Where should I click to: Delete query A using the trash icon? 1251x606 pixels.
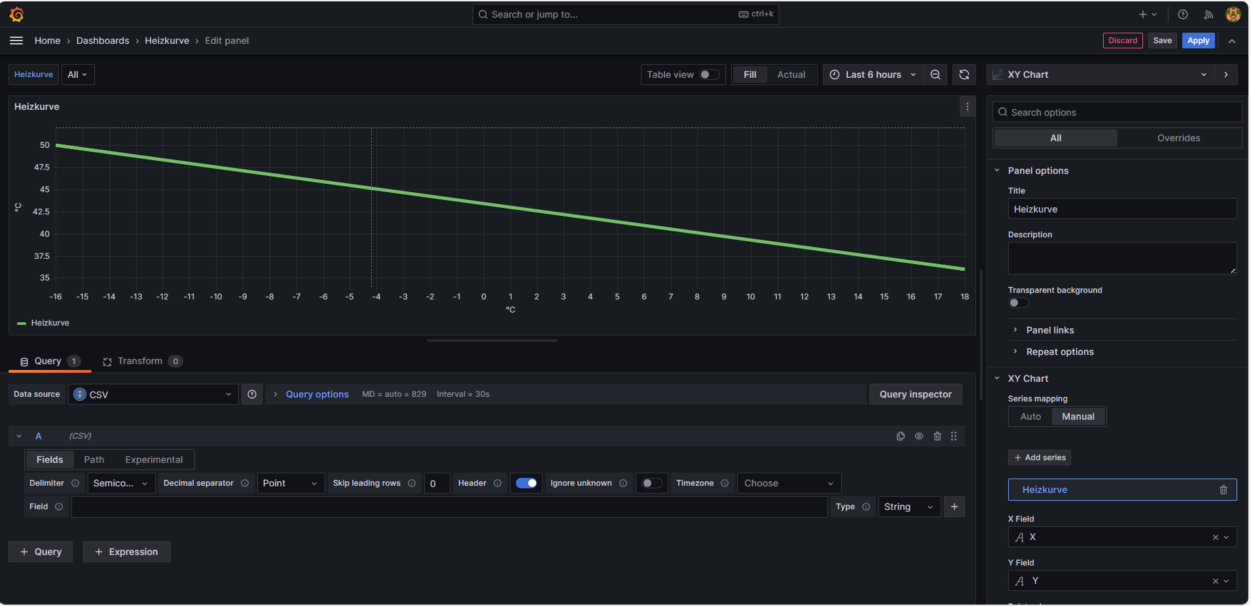(937, 436)
